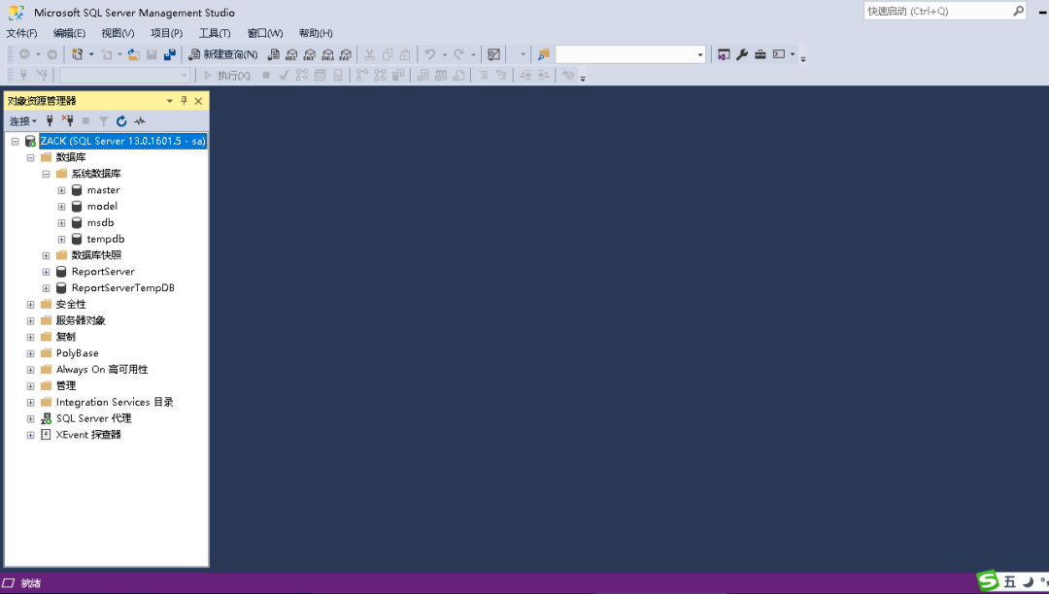Open the New Project dropdown arrow
Image resolution: width=1049 pixels, height=594 pixels.
tap(91, 54)
